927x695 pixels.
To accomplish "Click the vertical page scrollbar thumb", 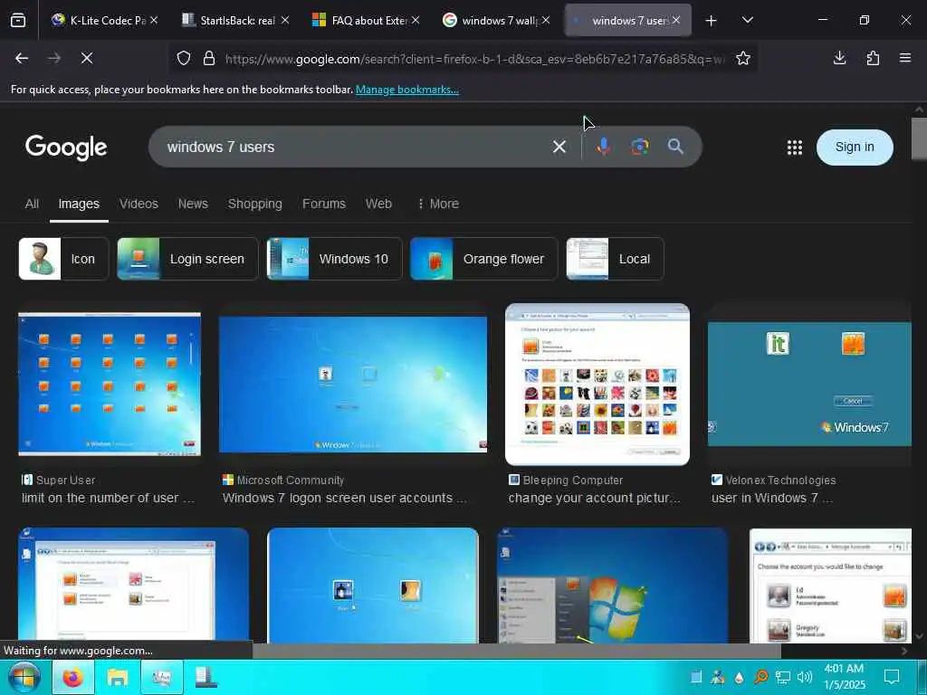I will pyautogui.click(x=919, y=138).
